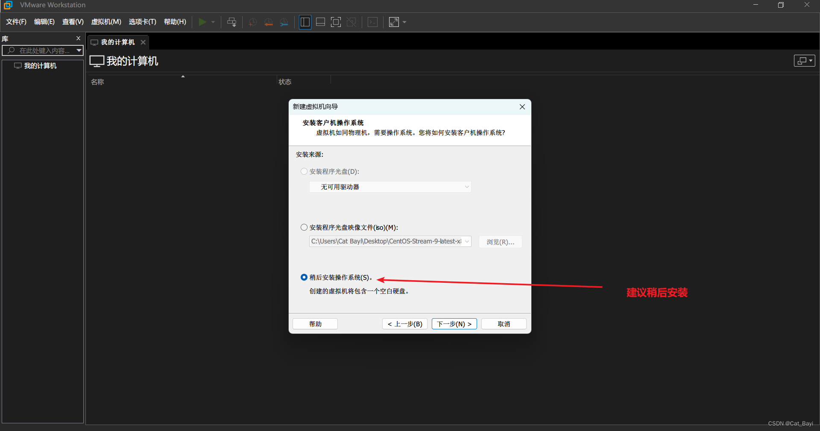The image size is (820, 431).
Task: Select the 安装程序光盘(D) radio option
Action: click(x=304, y=171)
